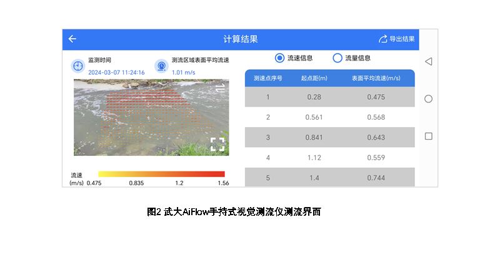Click the velocity color gradient legend bar
Screen dimensions: 500x280
(x=161, y=174)
